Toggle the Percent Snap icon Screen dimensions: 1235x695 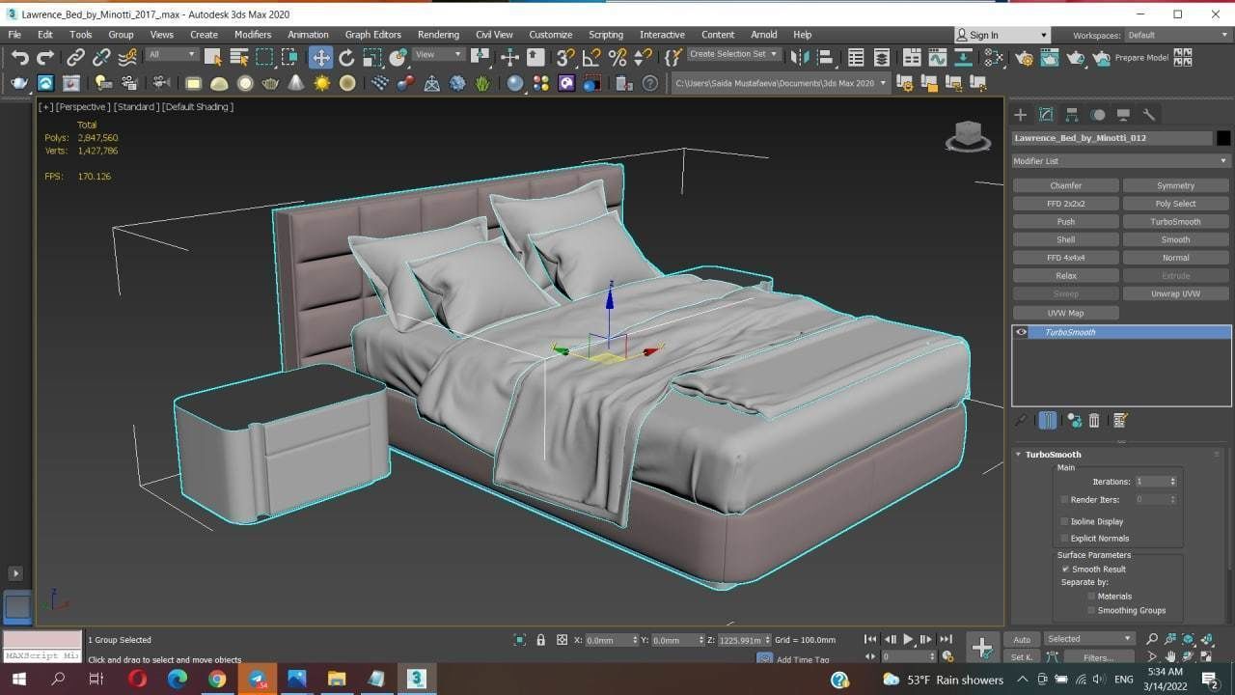617,58
